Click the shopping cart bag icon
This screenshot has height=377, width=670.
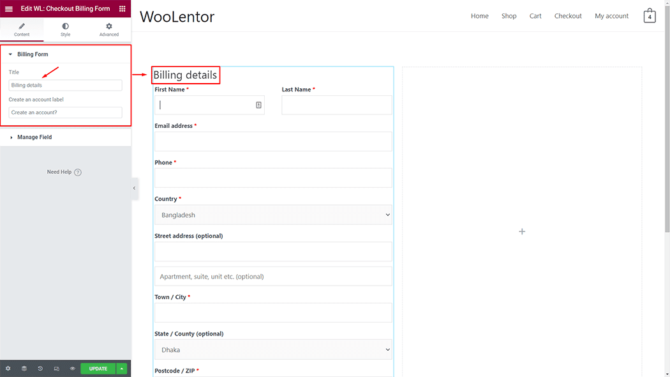649,16
